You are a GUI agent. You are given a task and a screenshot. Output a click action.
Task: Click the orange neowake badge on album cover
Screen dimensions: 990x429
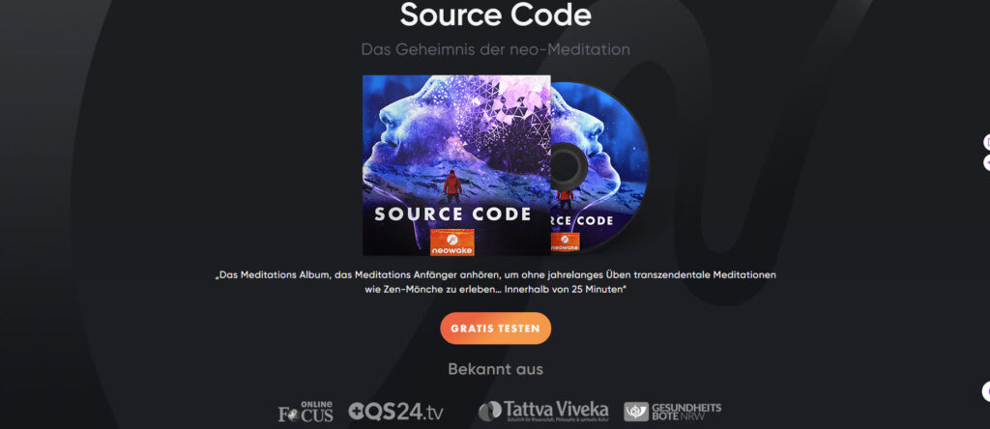pyautogui.click(x=452, y=243)
